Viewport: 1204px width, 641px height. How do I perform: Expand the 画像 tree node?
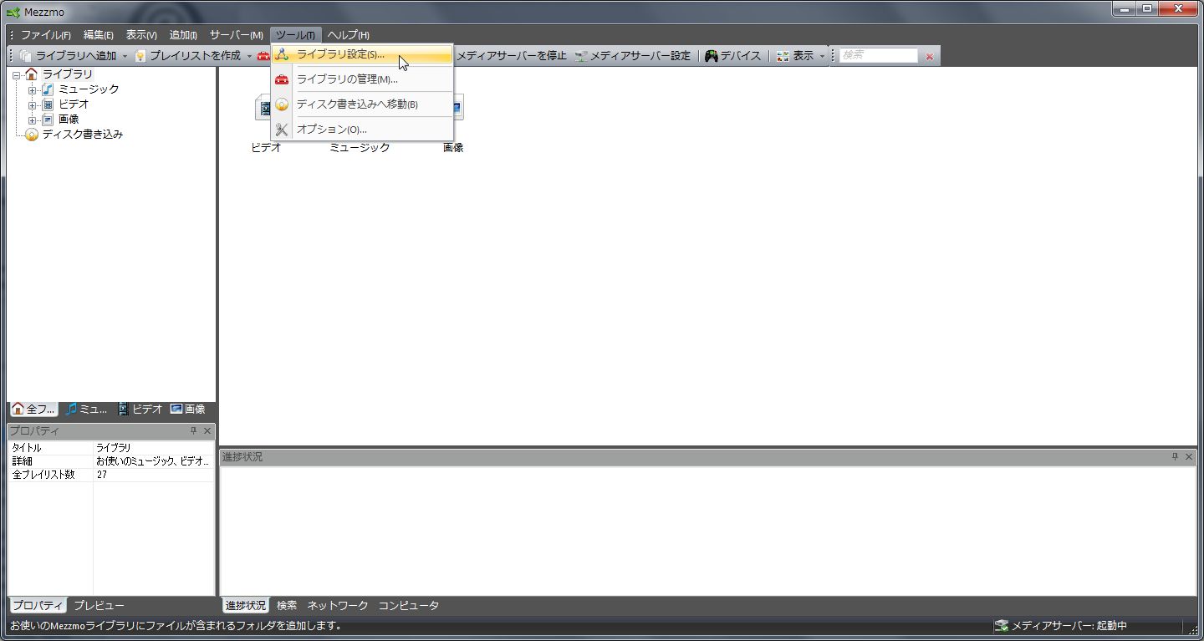[32, 120]
